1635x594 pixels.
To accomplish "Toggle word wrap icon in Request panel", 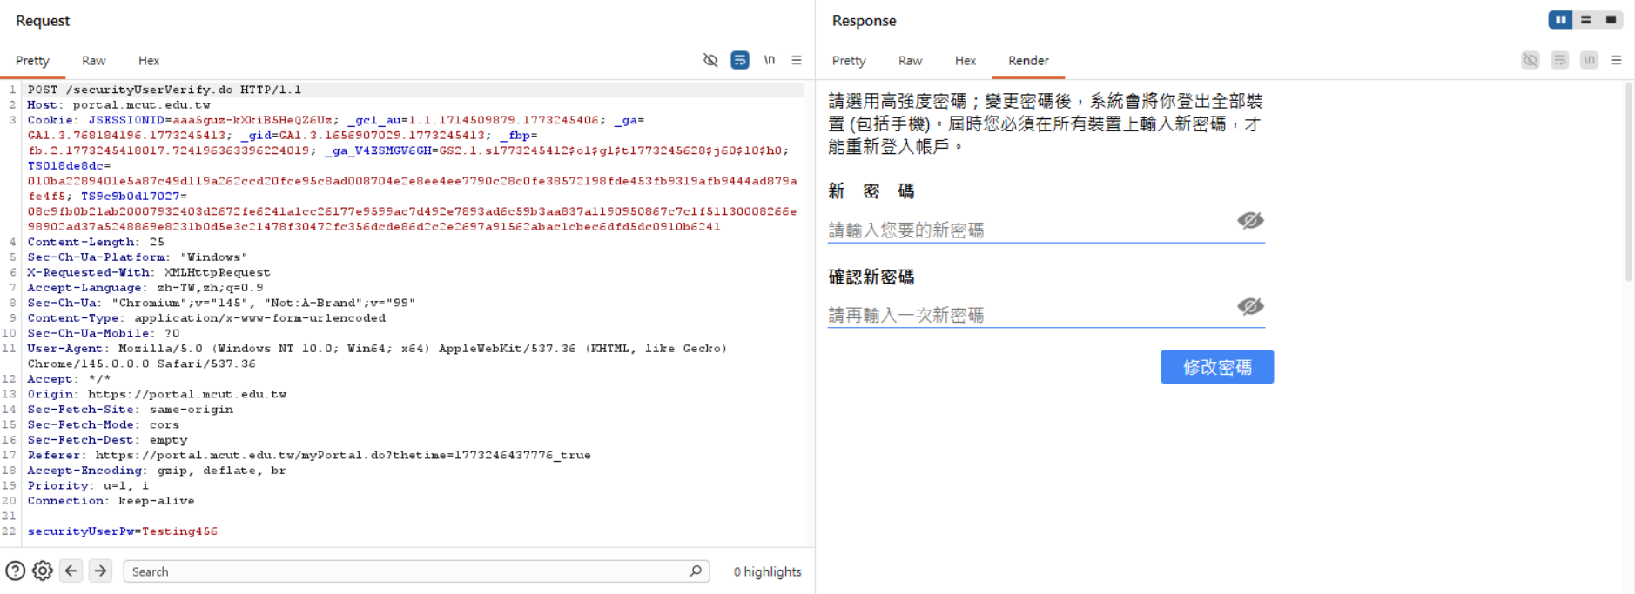I will [740, 60].
